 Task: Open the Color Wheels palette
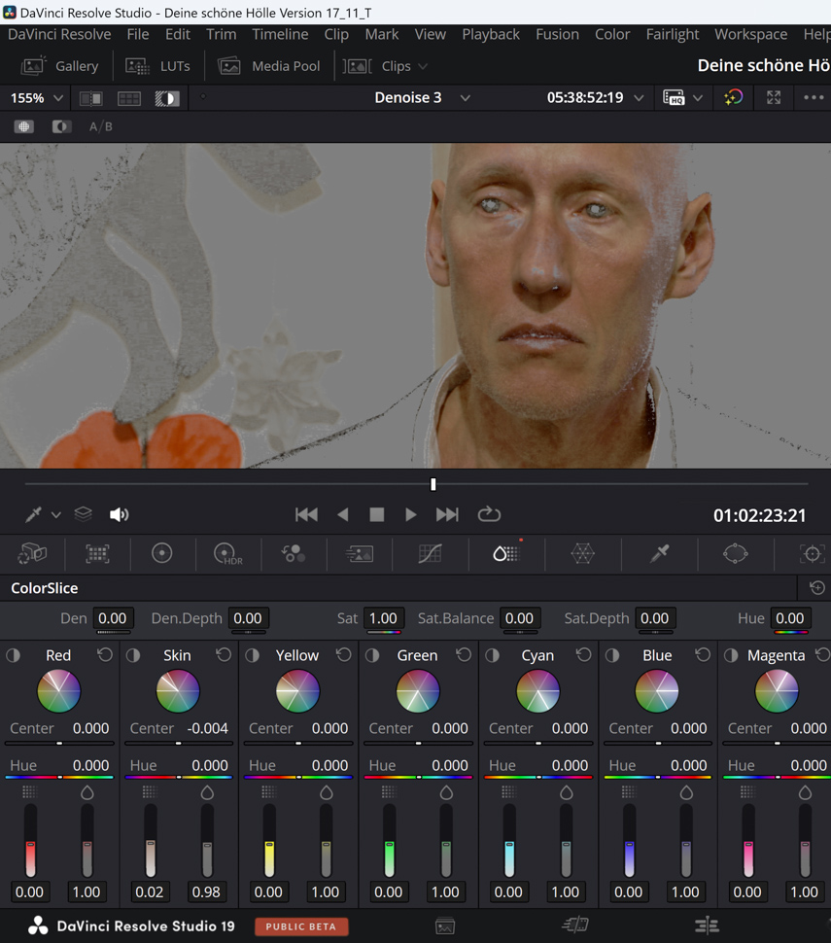coord(161,553)
